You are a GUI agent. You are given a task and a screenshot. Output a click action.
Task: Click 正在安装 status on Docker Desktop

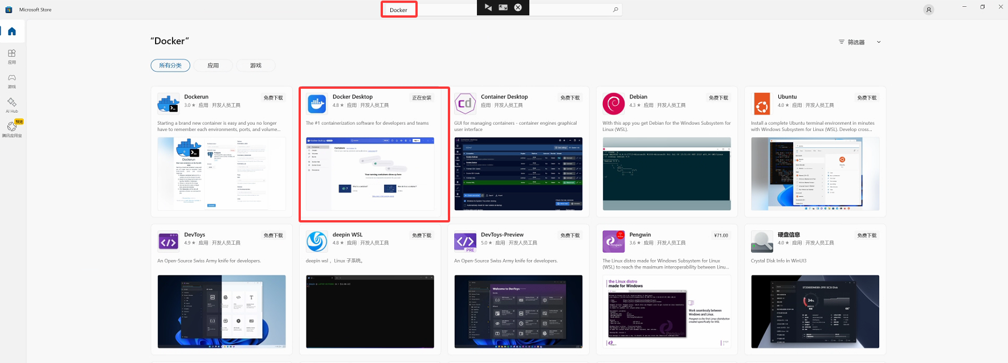pyautogui.click(x=422, y=98)
